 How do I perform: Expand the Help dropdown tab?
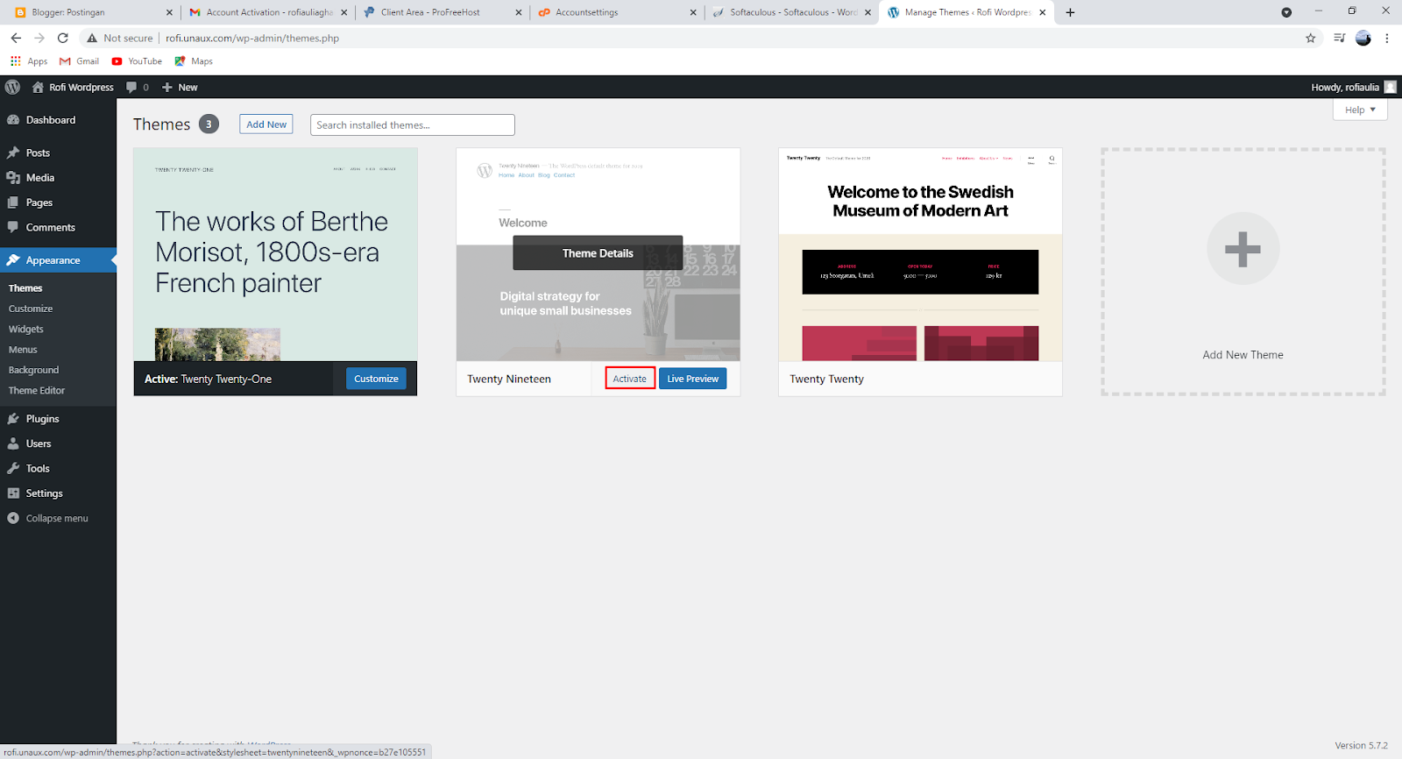[x=1360, y=110]
